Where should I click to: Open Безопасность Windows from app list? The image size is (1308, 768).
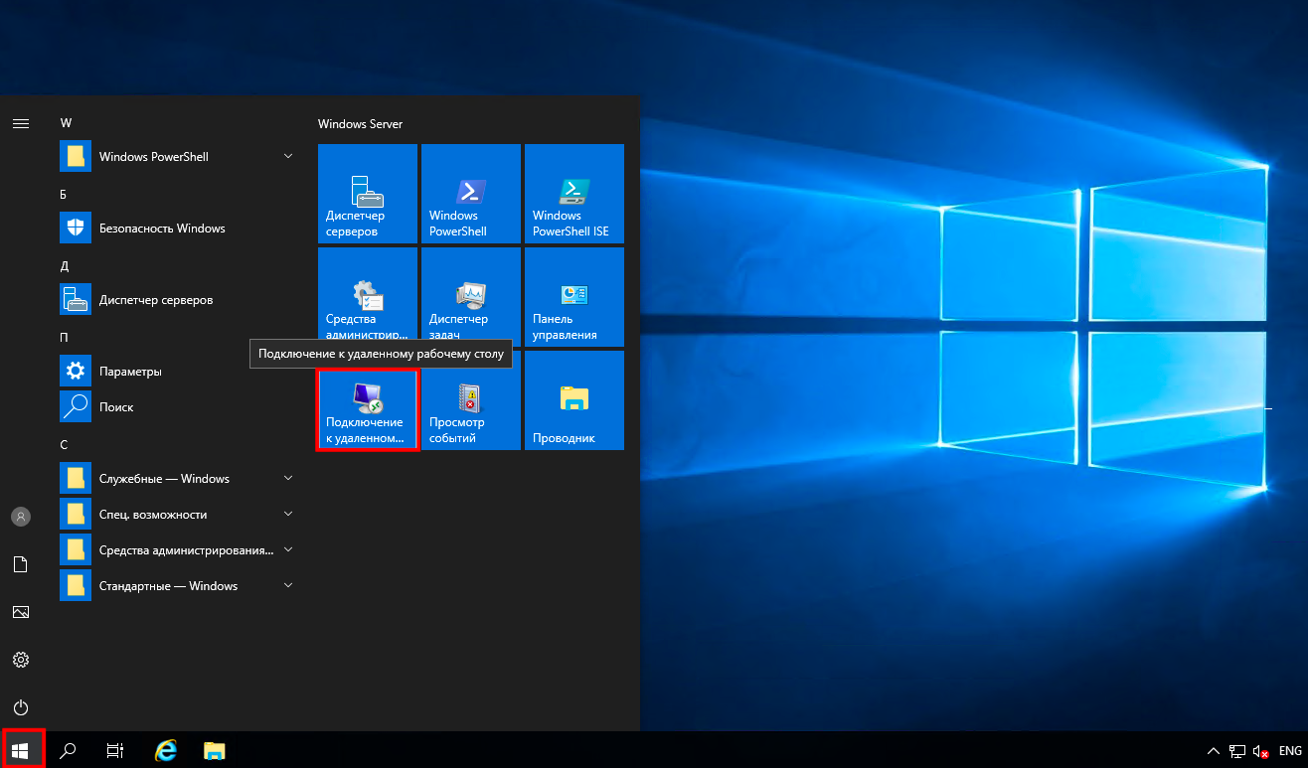point(178,229)
